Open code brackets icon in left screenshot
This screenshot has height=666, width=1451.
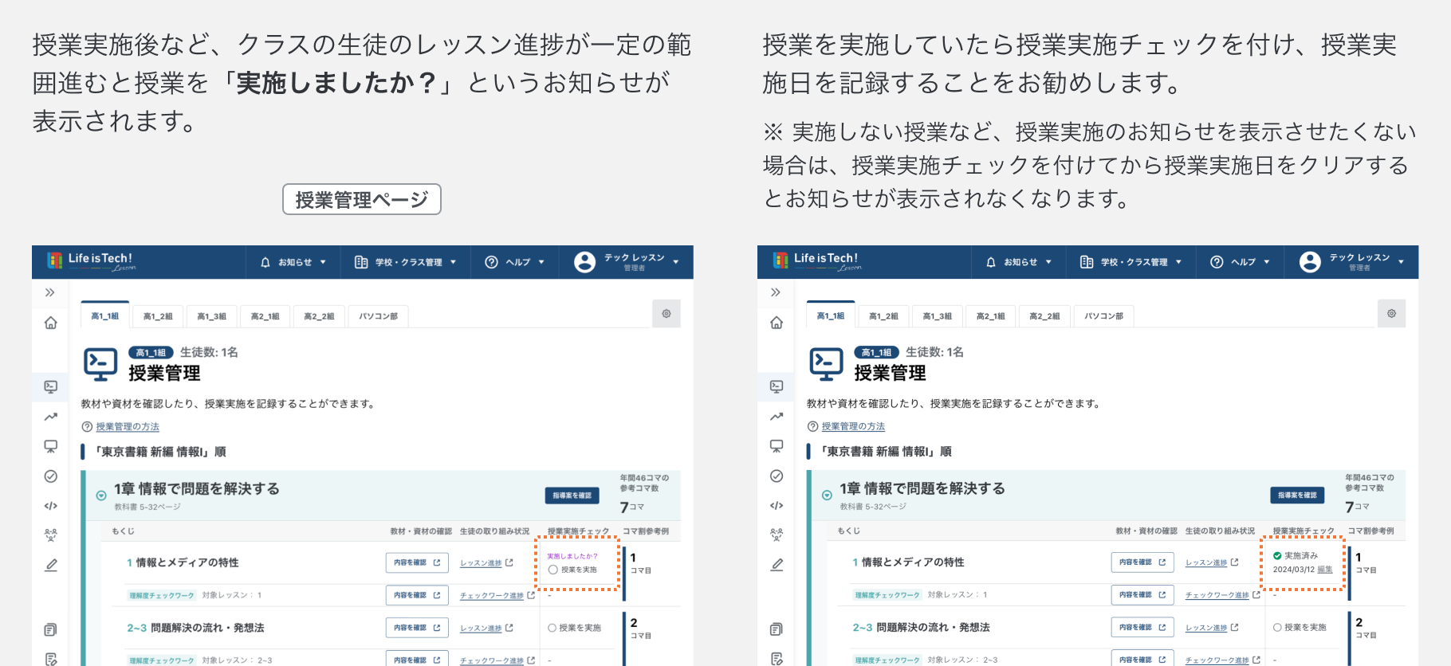pos(50,506)
